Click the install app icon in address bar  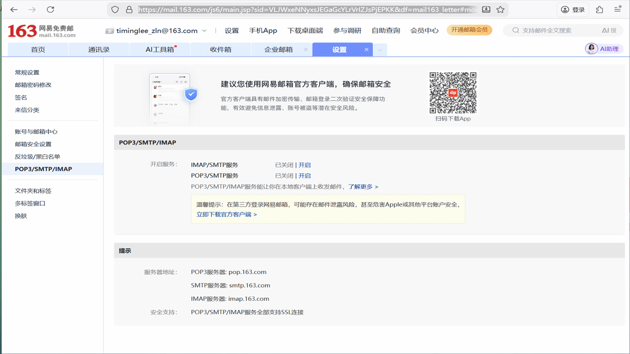pyautogui.click(x=486, y=9)
